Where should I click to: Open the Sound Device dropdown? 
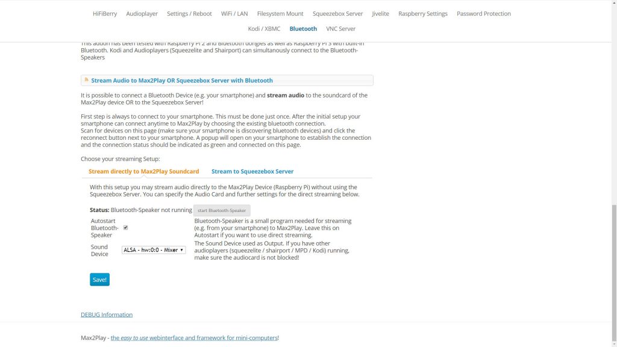(154, 250)
